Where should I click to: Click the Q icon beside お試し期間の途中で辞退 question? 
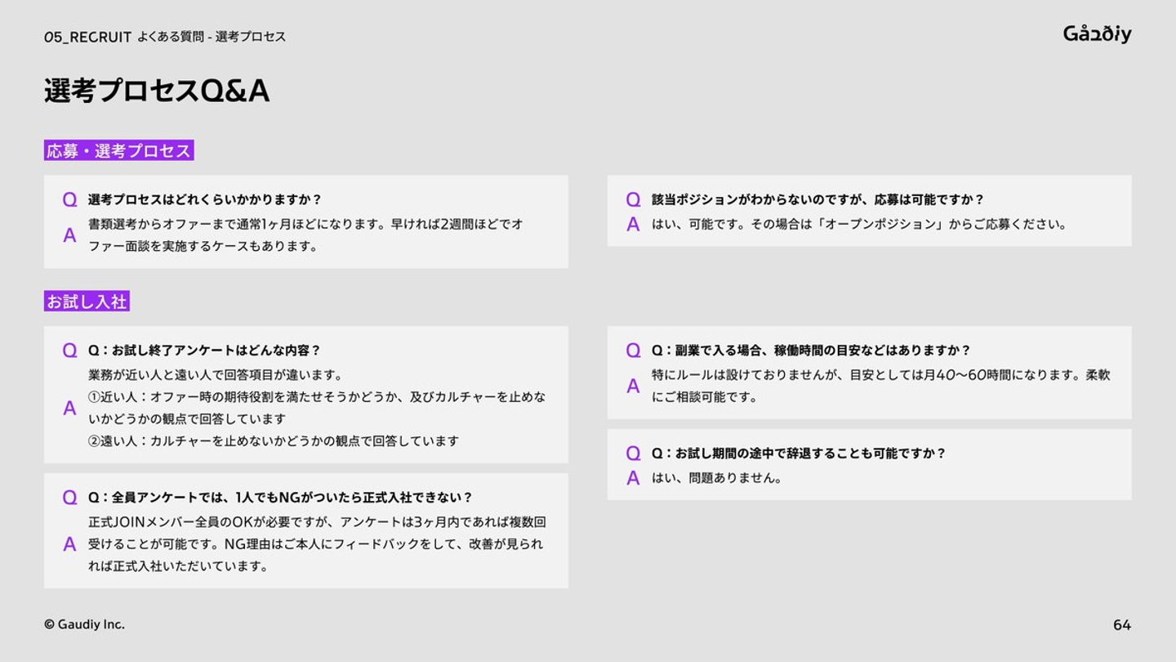tap(633, 454)
